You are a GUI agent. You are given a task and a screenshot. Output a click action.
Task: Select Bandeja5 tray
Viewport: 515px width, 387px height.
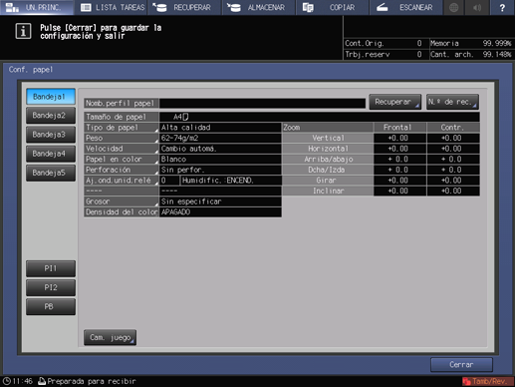point(51,173)
